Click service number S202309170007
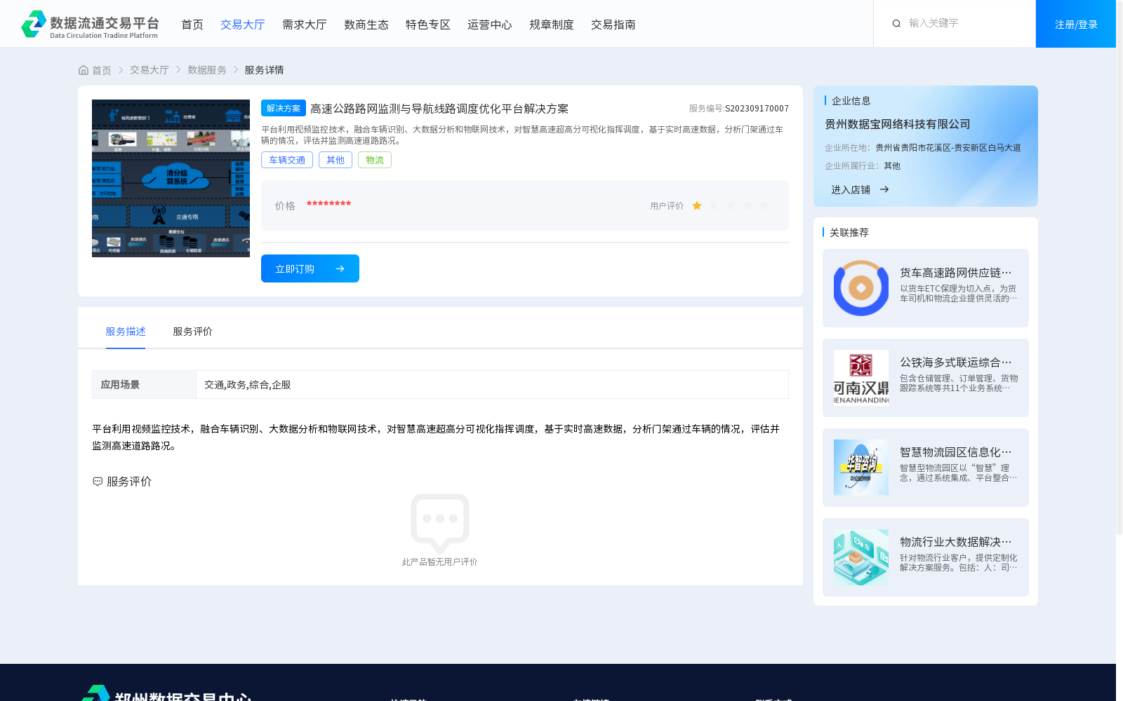Screen dimensions: 1123x701 (757, 109)
